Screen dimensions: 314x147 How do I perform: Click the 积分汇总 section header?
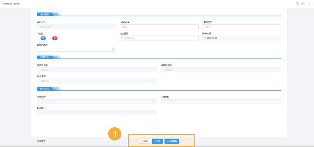tap(45, 89)
